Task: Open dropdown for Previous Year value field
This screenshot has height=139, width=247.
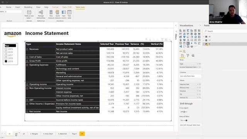Action: coord(198,88)
